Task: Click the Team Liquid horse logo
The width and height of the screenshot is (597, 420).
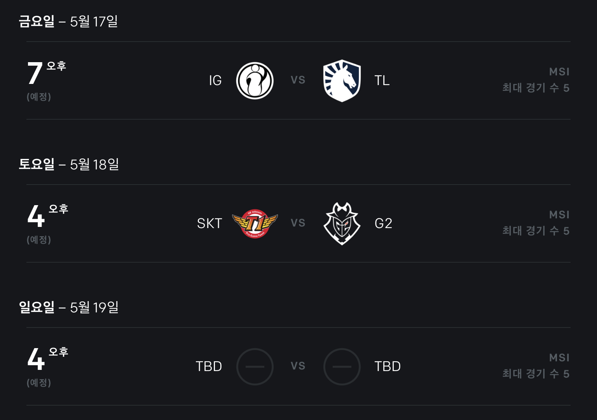Action: coord(342,81)
